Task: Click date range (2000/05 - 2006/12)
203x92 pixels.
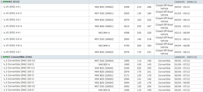Action: coord(186,2)
